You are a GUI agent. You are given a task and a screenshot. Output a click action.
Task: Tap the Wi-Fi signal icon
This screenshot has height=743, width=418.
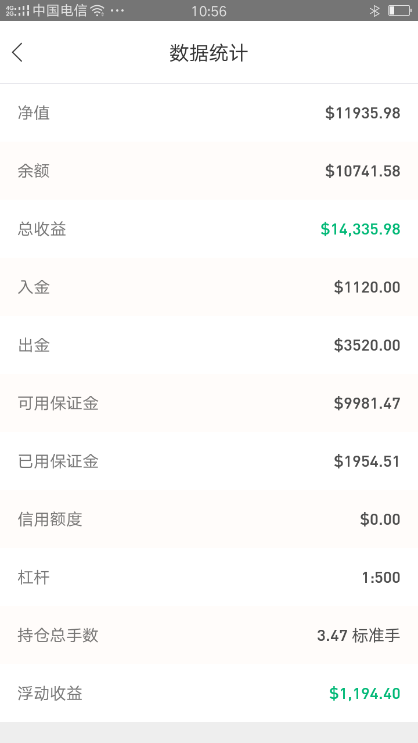[97, 10]
